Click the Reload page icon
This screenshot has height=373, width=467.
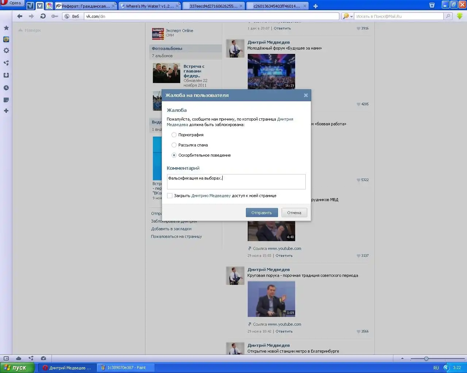(43, 16)
